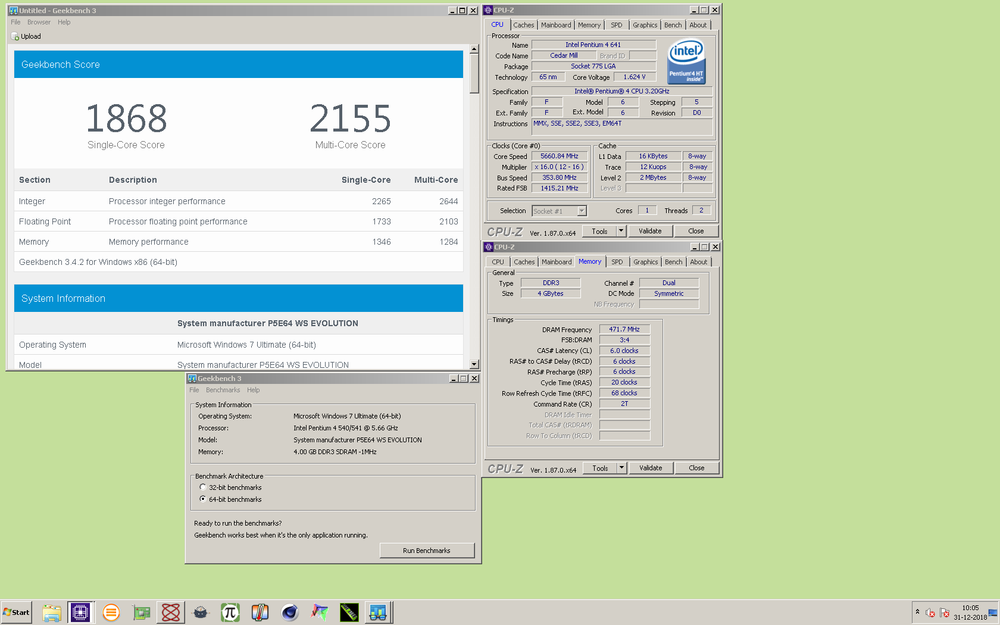Click Geekbench results scrollbar up arrow

(x=474, y=49)
